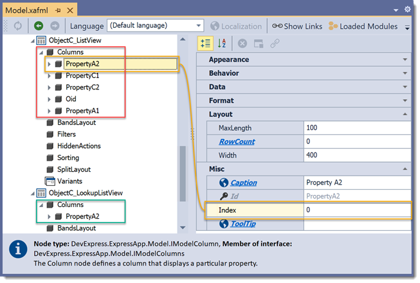
Task: Edit the Caption value Property A2
Action: [358, 183]
